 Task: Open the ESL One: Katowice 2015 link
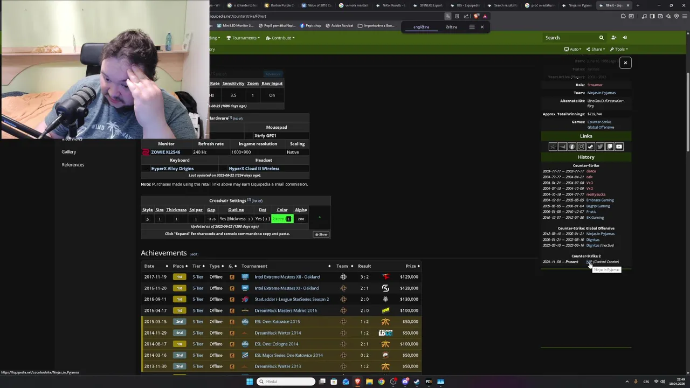[x=277, y=322]
